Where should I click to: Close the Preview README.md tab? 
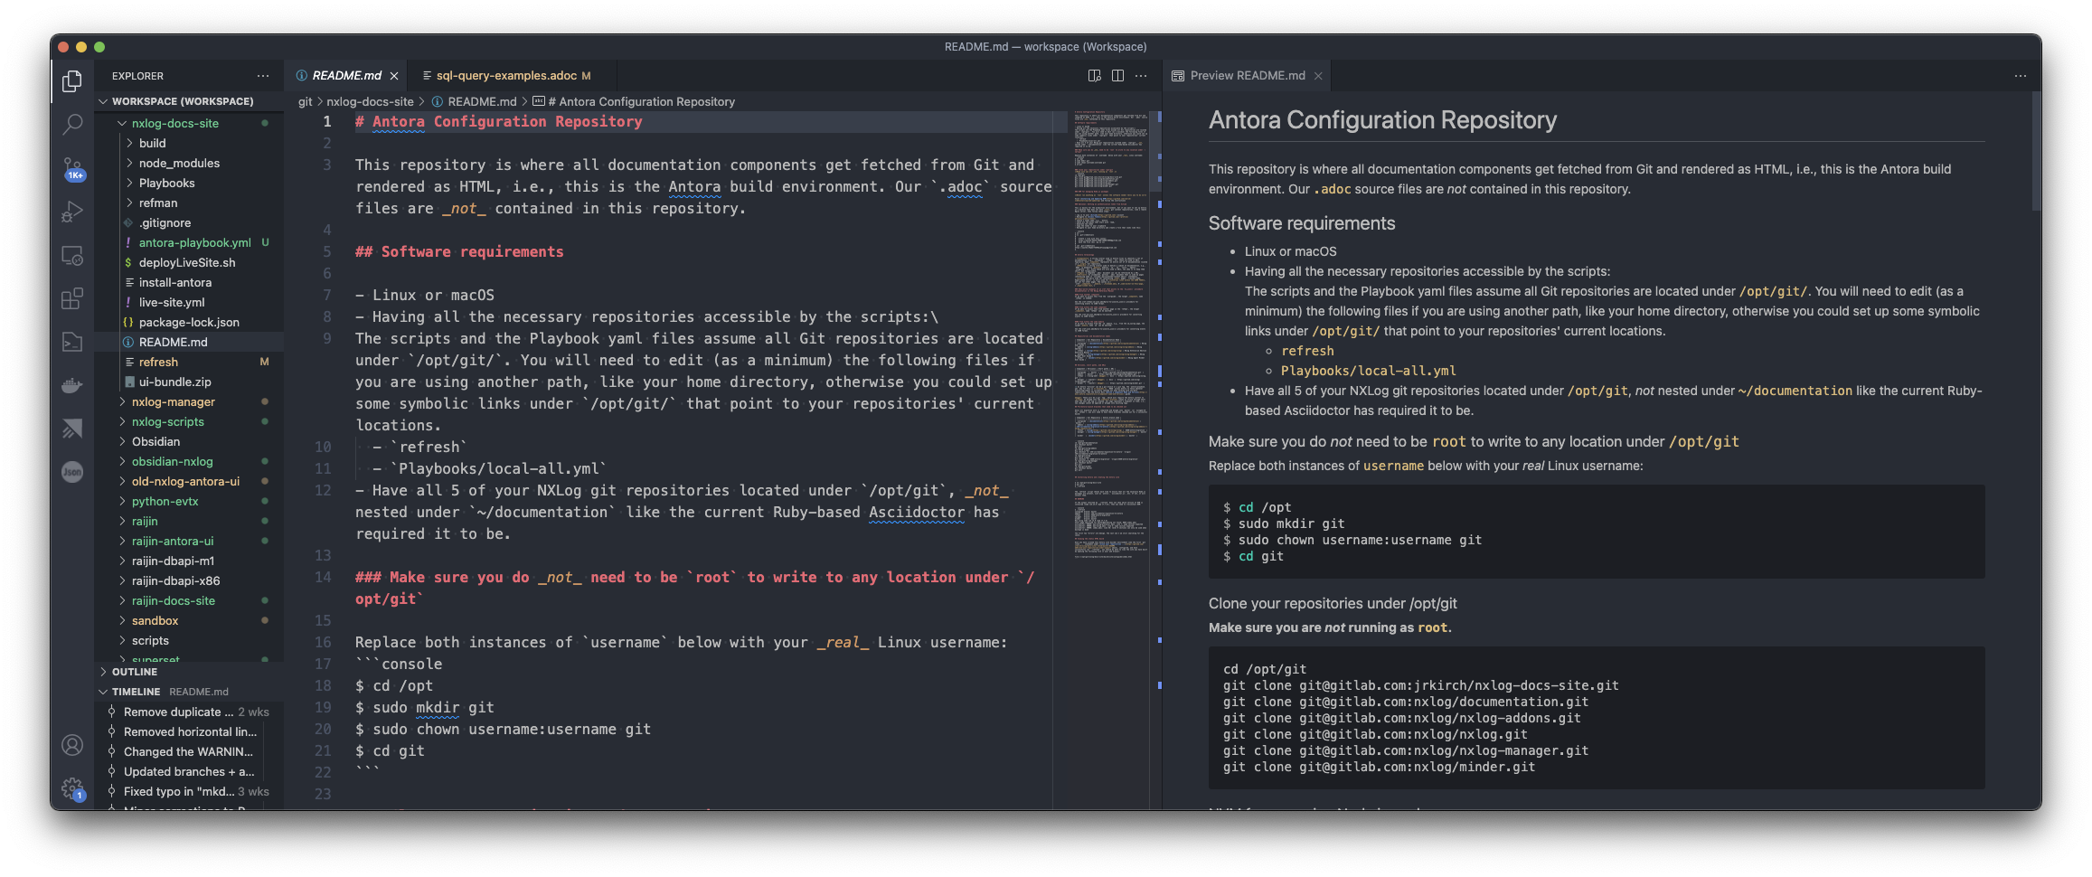1318,76
